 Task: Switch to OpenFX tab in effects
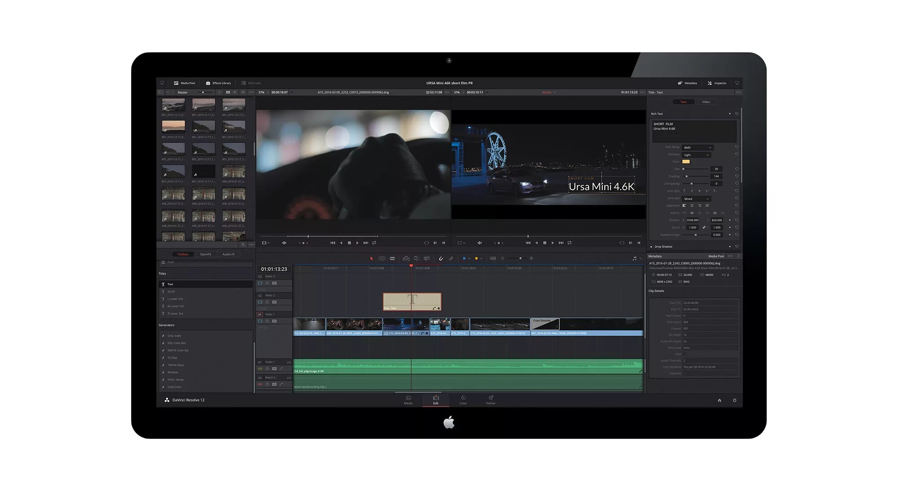coord(206,254)
